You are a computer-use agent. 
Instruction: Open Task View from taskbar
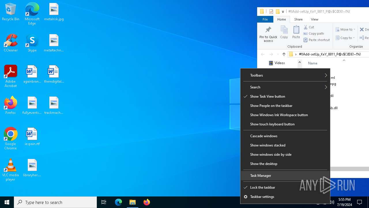pos(104,202)
